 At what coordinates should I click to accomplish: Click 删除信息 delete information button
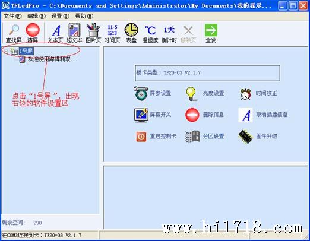[204, 115]
